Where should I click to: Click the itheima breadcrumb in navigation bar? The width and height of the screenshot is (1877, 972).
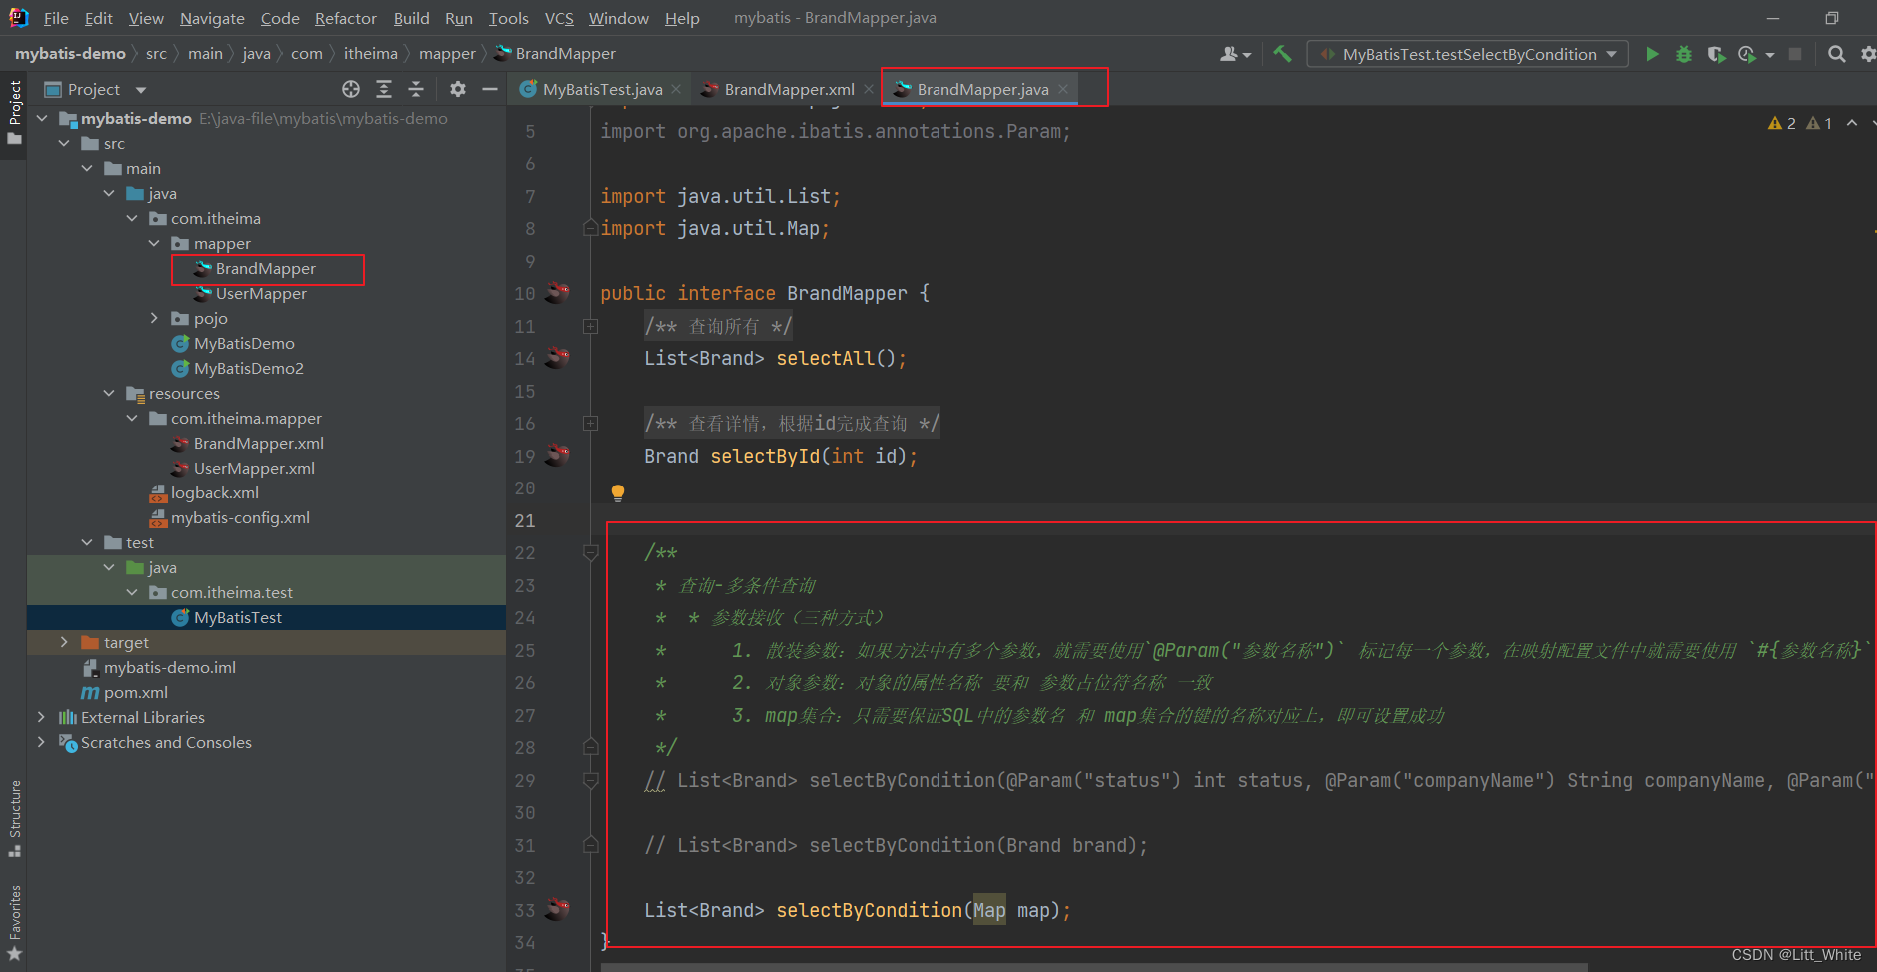(371, 54)
